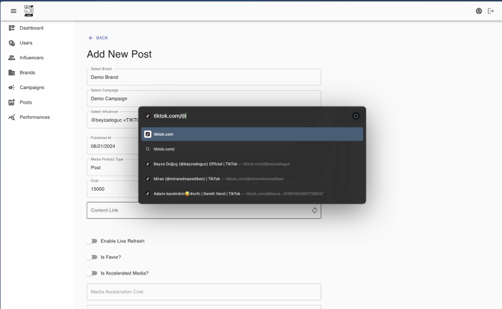
Task: Go to Users in the sidebar
Action: [x=26, y=43]
